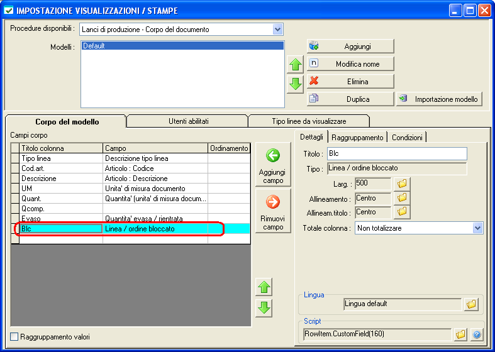Viewport: 495px width, 352px height.
Task: Select the Condizioni tab
Action: [x=407, y=138]
